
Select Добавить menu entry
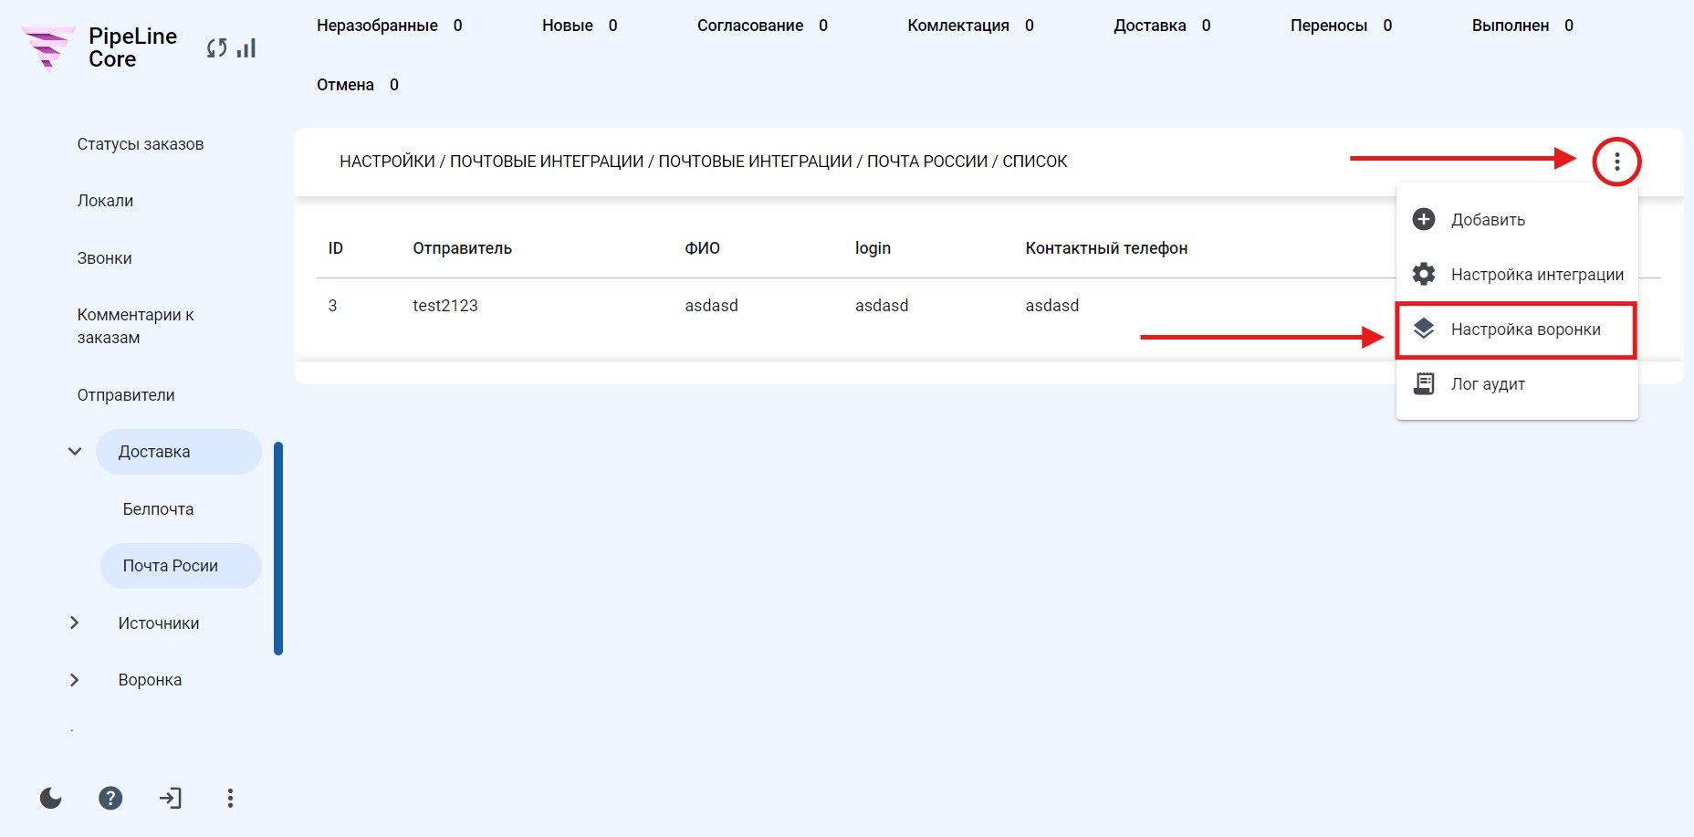[1517, 219]
